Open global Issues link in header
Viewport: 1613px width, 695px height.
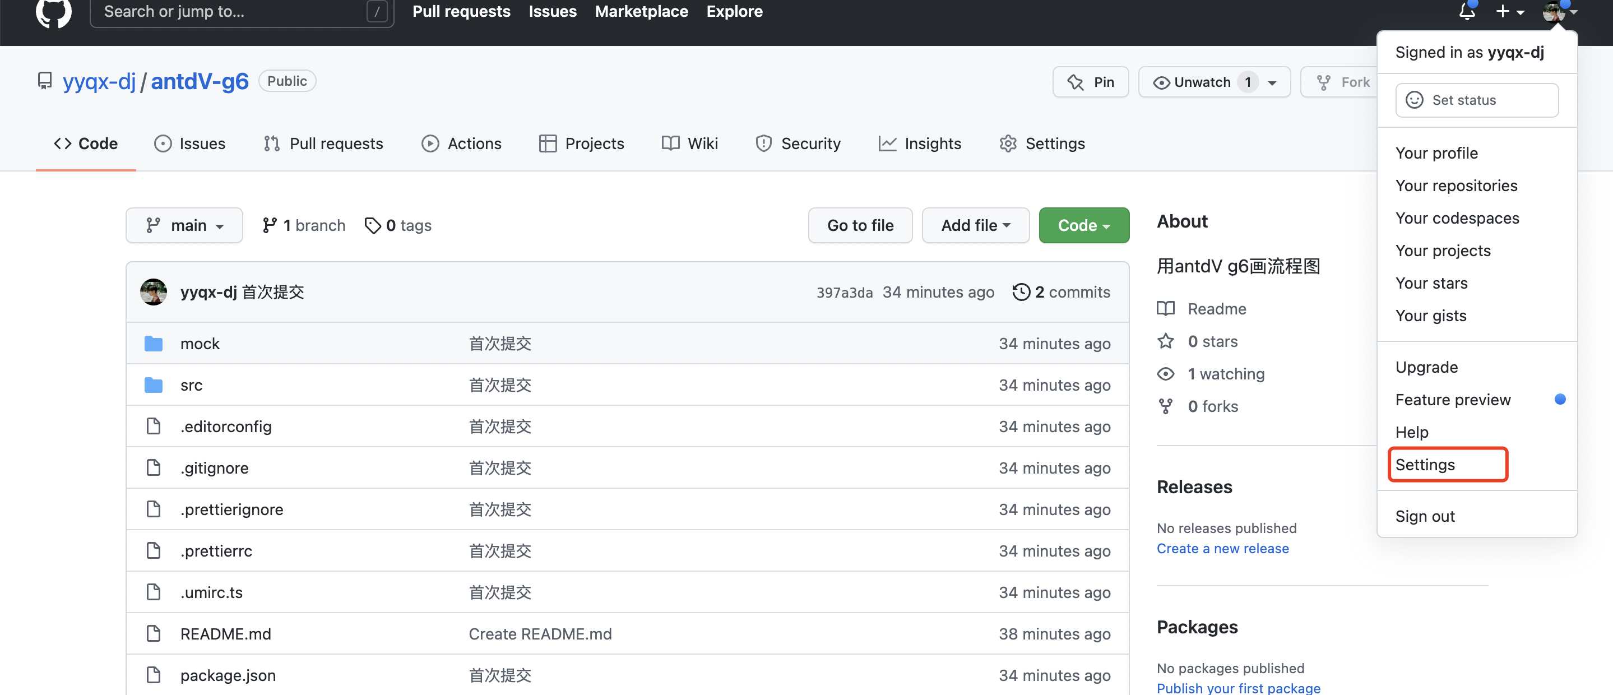pos(552,11)
